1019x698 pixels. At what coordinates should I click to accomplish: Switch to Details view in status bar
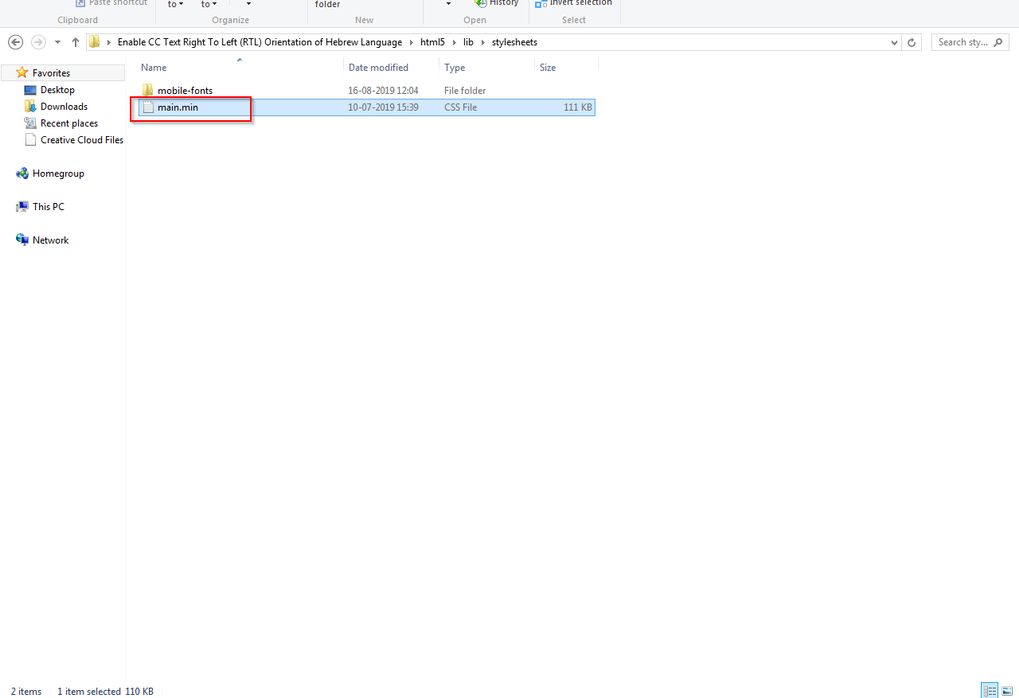coord(990,691)
